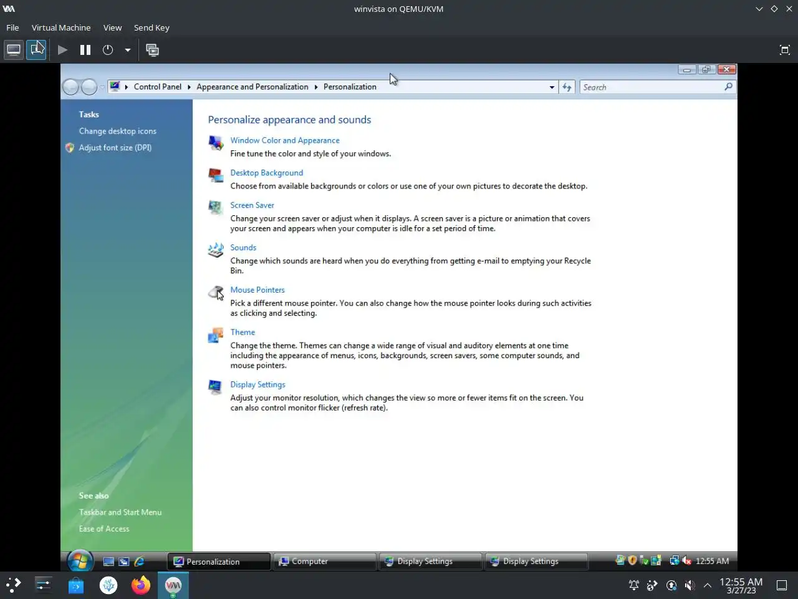This screenshot has height=599, width=798.
Task: Click the Desktop Background icon
Action: [216, 175]
